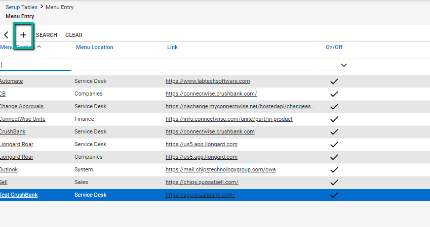Click the SEARCH button
This screenshot has height=227, width=430.
[x=47, y=35]
